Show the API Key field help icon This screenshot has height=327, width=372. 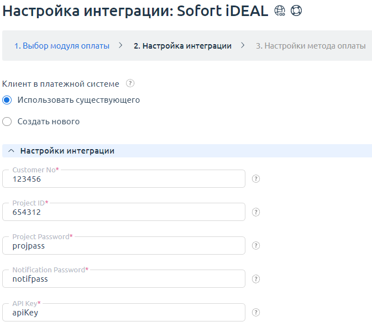click(x=256, y=313)
